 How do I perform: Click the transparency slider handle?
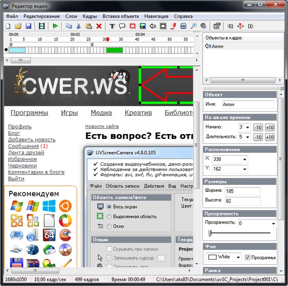tap(209, 234)
